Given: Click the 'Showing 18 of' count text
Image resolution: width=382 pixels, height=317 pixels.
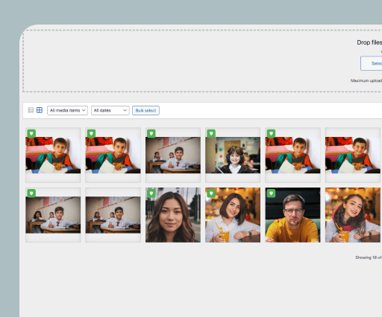Looking at the screenshot, I should pos(369,257).
